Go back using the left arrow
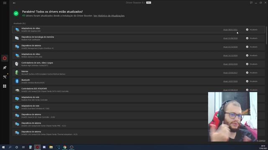 coord(14,3)
